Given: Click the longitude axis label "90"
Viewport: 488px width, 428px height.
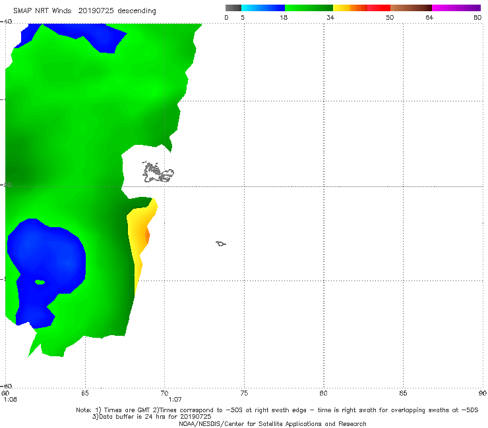Looking at the screenshot, I should point(483,394).
